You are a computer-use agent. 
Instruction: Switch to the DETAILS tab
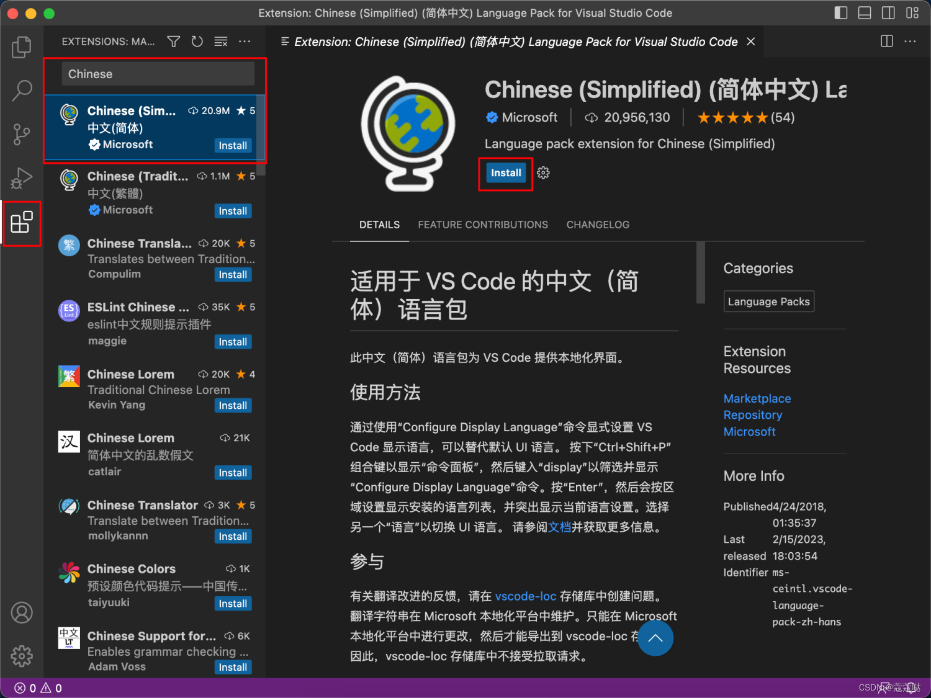(x=379, y=225)
